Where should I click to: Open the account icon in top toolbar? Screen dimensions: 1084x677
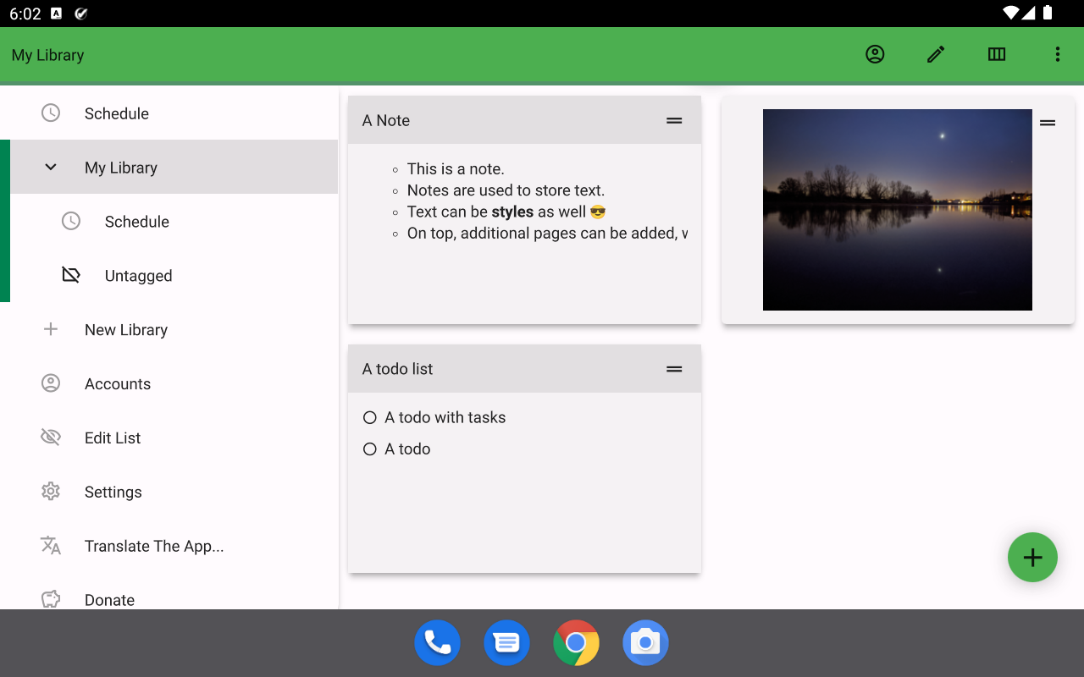(x=875, y=54)
